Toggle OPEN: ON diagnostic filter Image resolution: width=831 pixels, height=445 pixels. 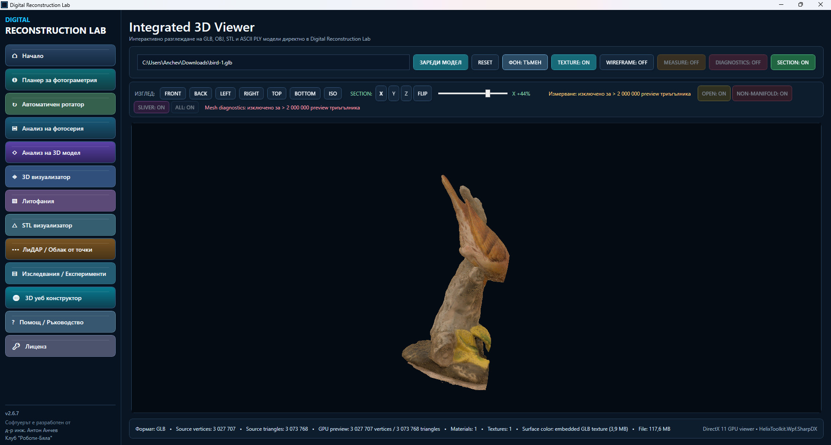714,93
